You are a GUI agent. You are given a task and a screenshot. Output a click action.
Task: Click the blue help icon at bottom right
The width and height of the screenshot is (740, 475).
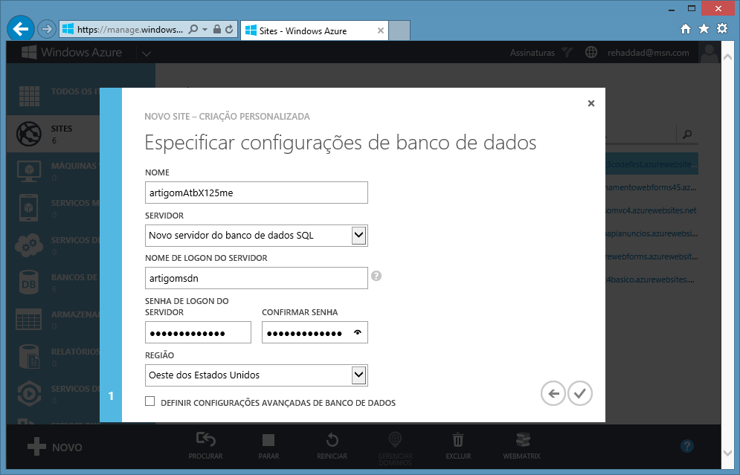(687, 446)
